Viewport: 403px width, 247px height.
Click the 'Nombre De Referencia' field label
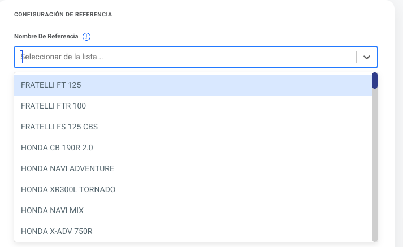[46, 37]
